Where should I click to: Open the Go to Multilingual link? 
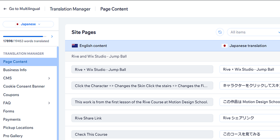click(x=25, y=9)
